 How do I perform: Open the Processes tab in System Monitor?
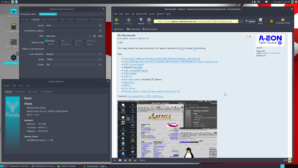click(x=20, y=92)
